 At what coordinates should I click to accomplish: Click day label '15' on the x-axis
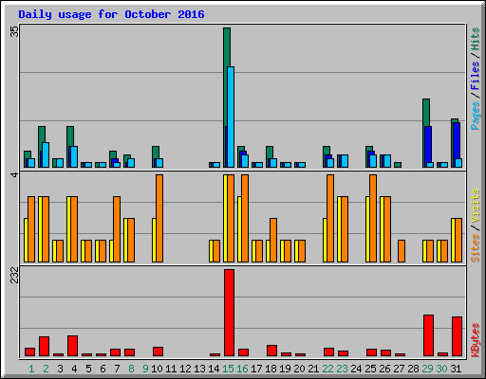click(x=228, y=369)
